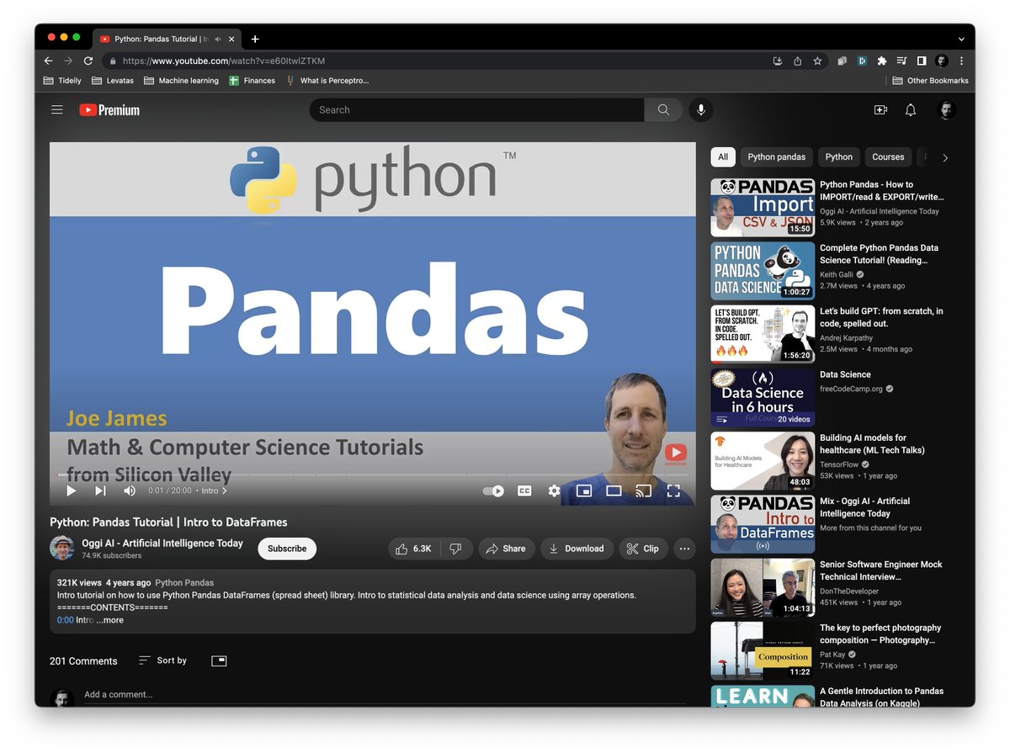Open the YouTube hamburger guide menu

point(57,110)
